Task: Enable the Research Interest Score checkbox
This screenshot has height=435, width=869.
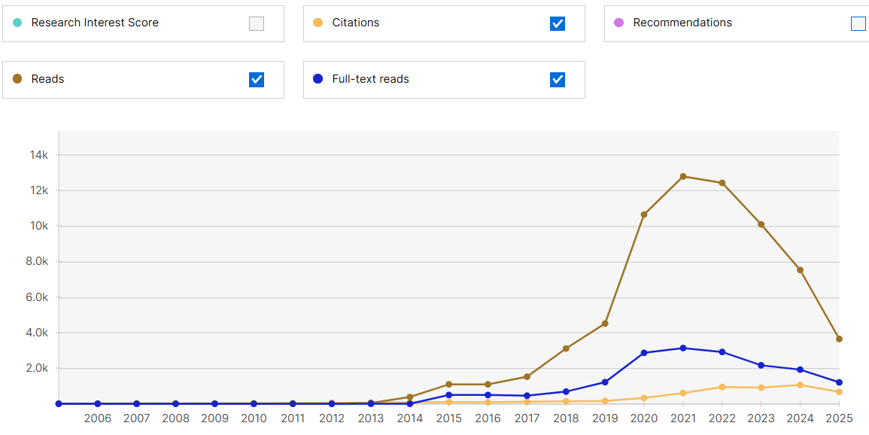Action: click(x=257, y=23)
